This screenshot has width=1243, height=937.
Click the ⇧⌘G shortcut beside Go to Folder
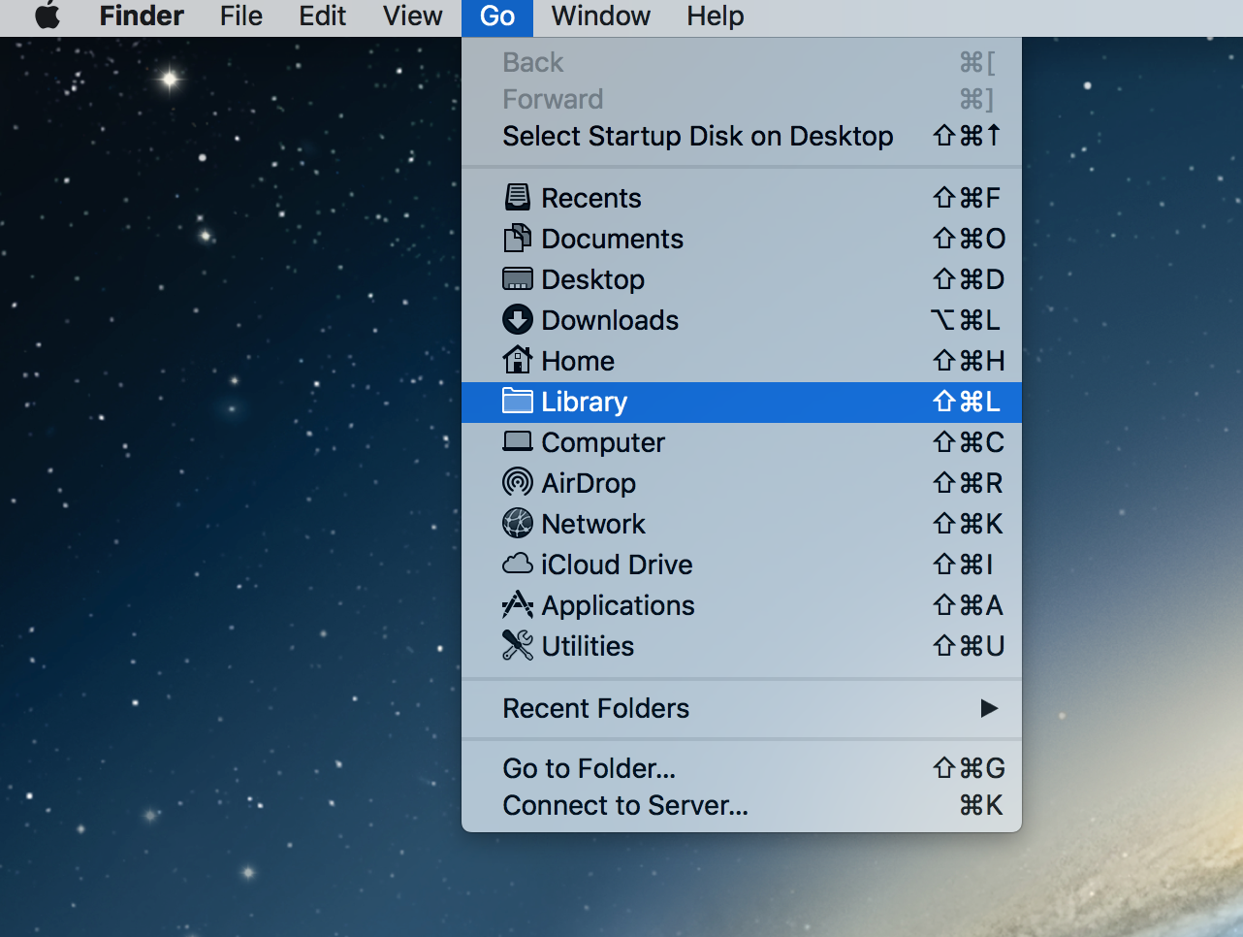pos(970,768)
